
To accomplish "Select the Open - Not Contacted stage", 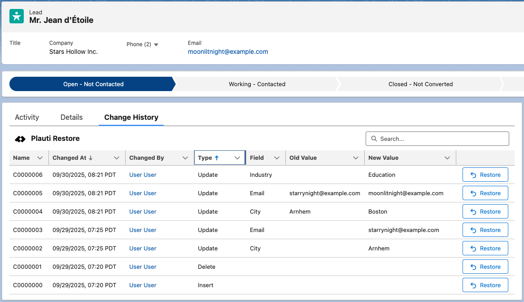I will point(92,84).
